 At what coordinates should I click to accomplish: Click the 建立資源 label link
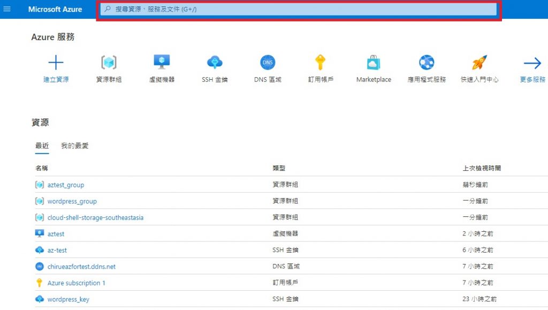click(x=56, y=79)
